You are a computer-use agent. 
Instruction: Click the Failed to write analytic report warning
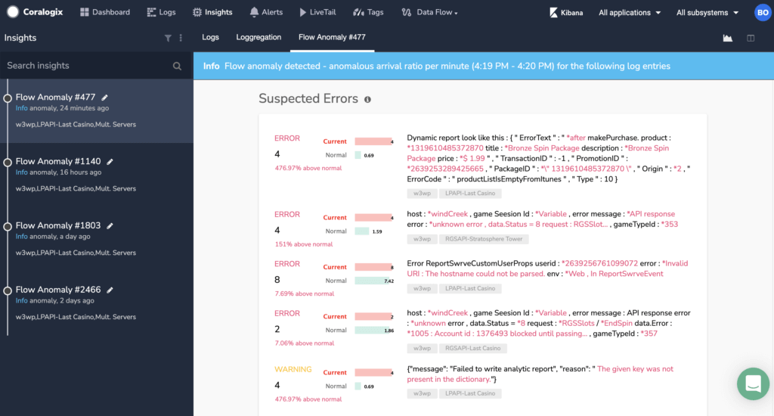coord(540,374)
